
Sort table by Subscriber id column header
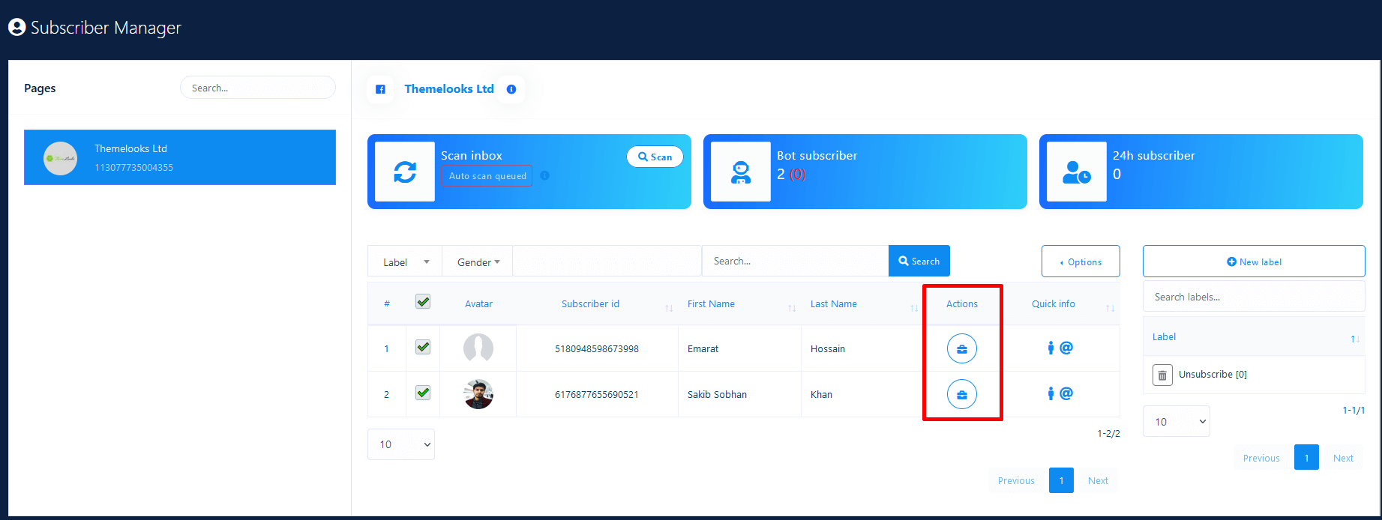pos(591,304)
